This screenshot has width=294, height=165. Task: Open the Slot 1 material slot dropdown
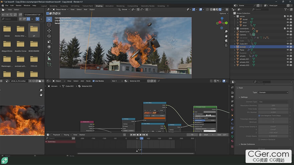coord(117,81)
